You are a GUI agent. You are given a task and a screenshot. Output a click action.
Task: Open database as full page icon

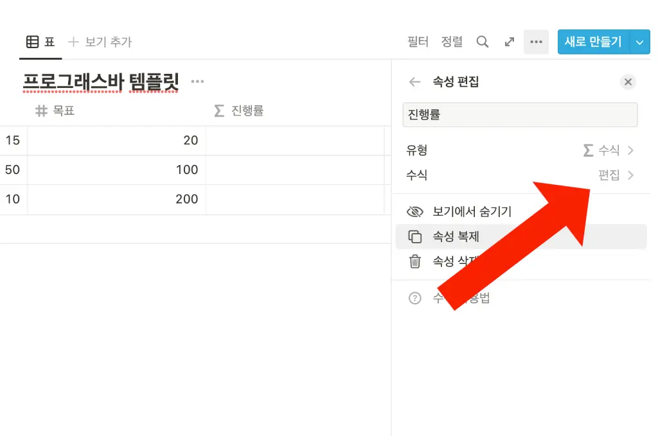pos(510,42)
